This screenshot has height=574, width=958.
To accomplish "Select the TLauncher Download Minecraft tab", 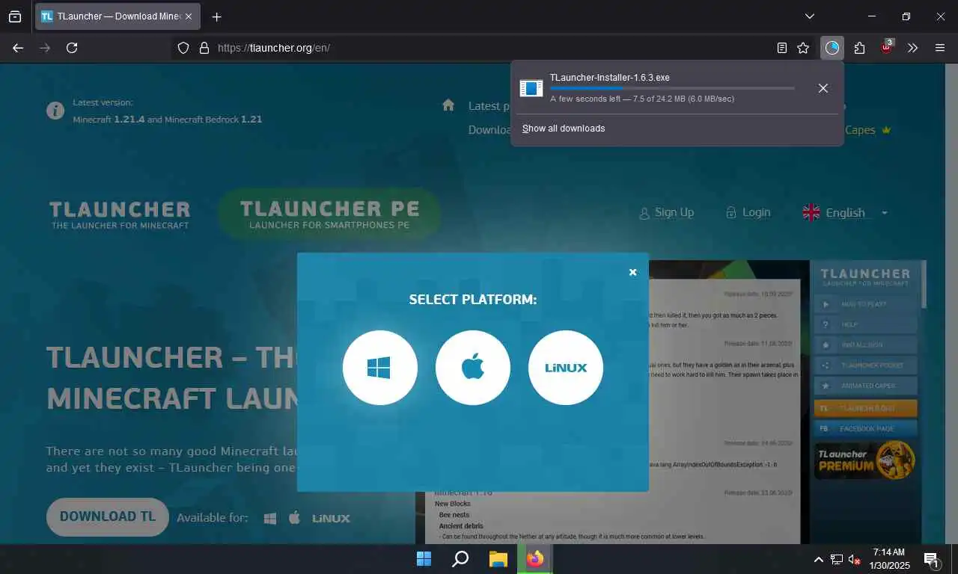I will [x=118, y=16].
